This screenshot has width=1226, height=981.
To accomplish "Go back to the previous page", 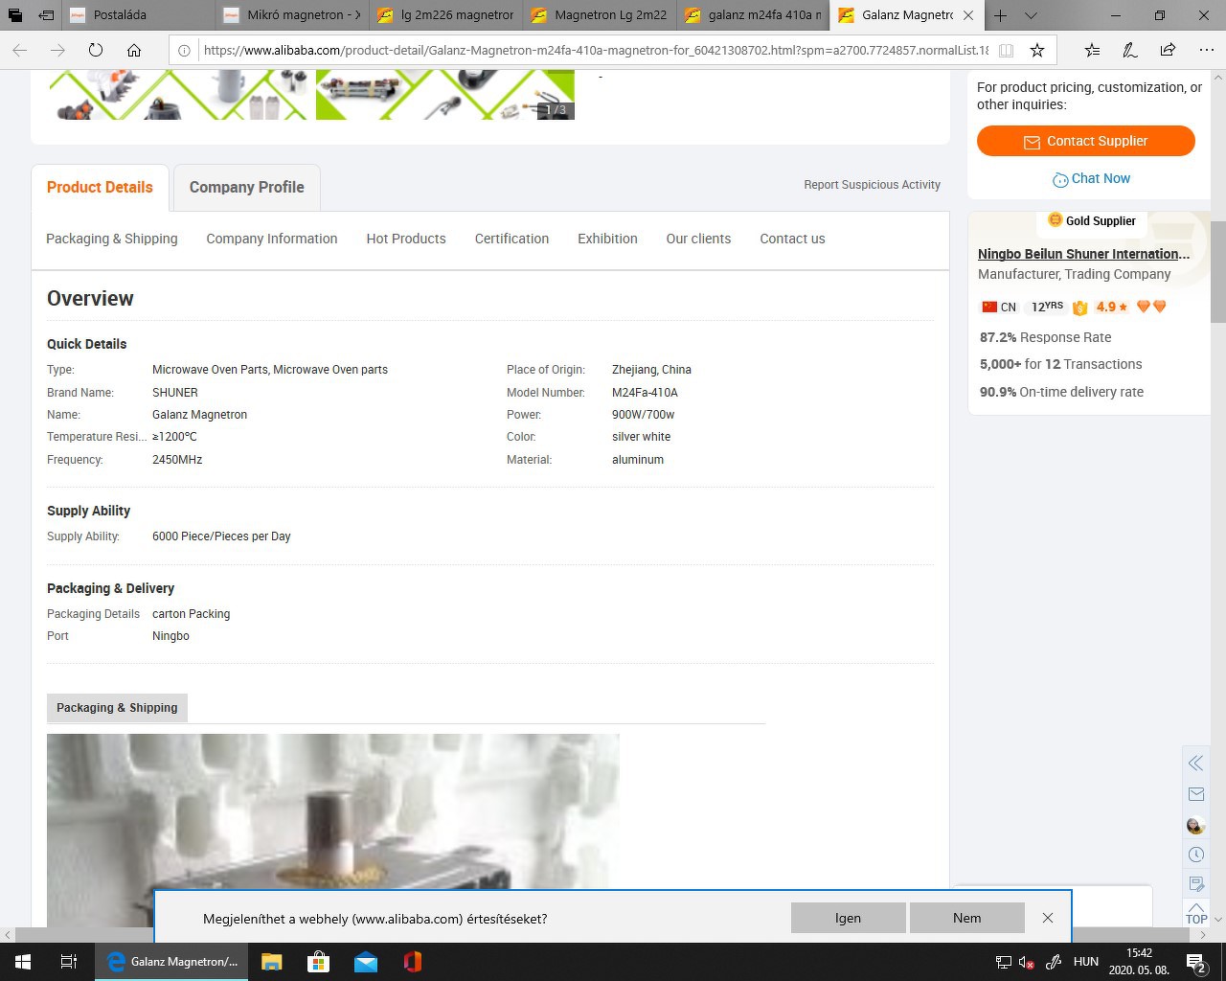I will point(20,50).
